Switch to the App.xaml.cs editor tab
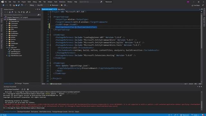 pos(61,9)
